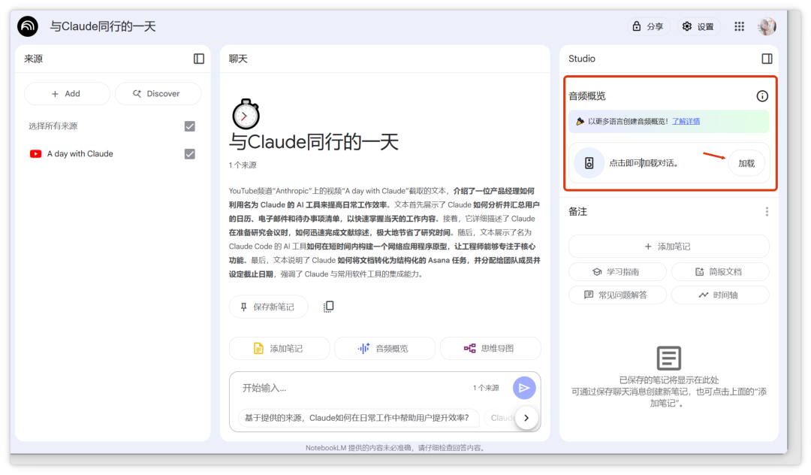Collapse the Studio panel with its panel icon
The image size is (811, 475).
(x=767, y=59)
